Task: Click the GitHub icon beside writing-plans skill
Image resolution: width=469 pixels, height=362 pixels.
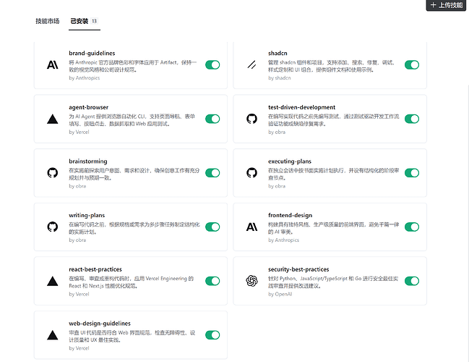Action: [52, 227]
